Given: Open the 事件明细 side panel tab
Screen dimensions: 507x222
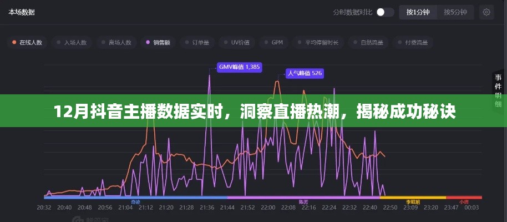Looking at the screenshot, I should point(498,90).
